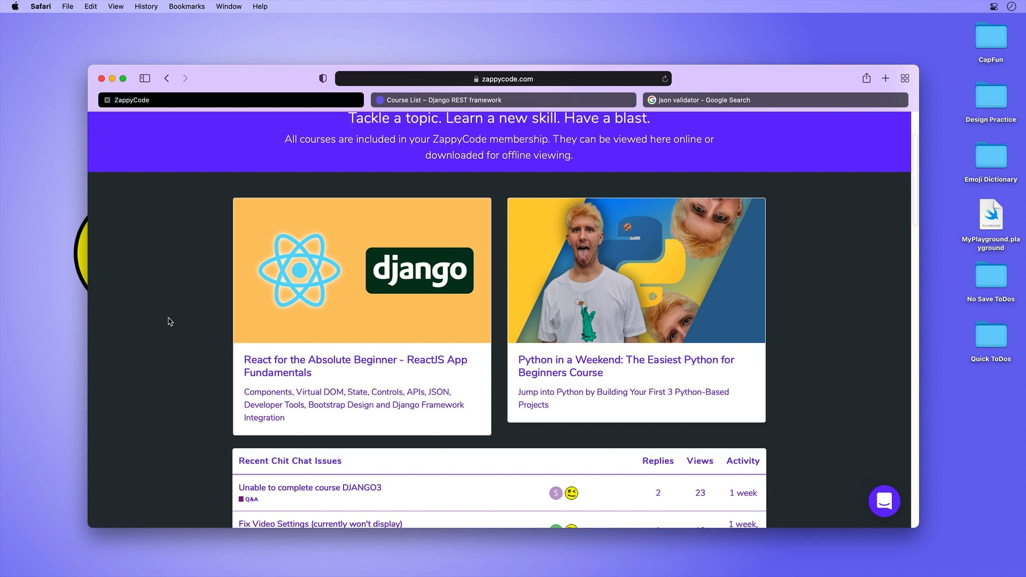This screenshot has height=577, width=1026.
Task: Go forward to the next page
Action: (185, 79)
